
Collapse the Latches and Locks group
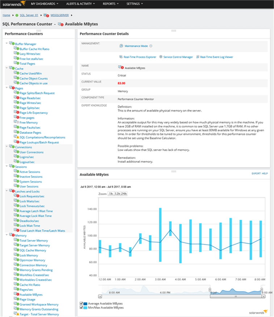[7, 190]
